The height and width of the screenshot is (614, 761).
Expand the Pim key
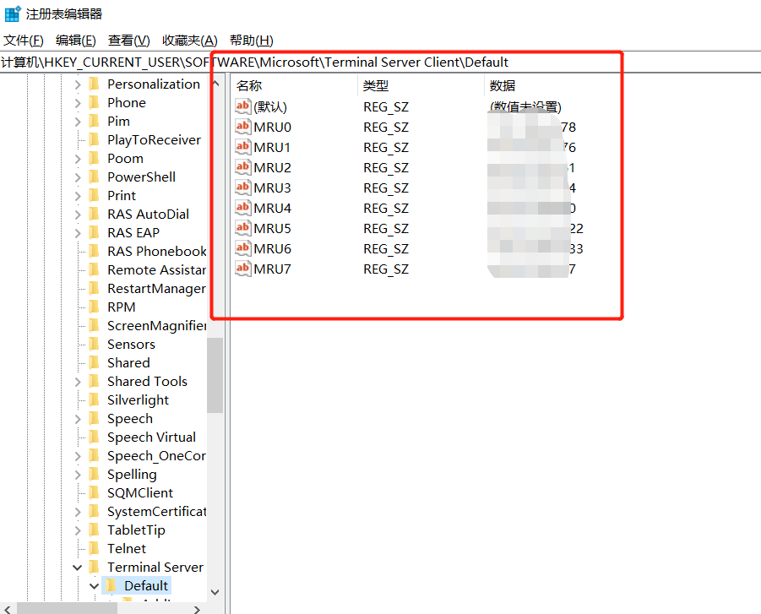pyautogui.click(x=78, y=122)
